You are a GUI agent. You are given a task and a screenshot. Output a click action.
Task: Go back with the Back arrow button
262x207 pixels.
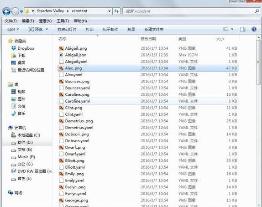point(6,11)
